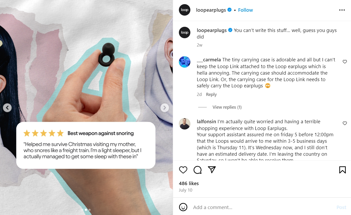Open loopearplugs profile from header username

(x=211, y=10)
